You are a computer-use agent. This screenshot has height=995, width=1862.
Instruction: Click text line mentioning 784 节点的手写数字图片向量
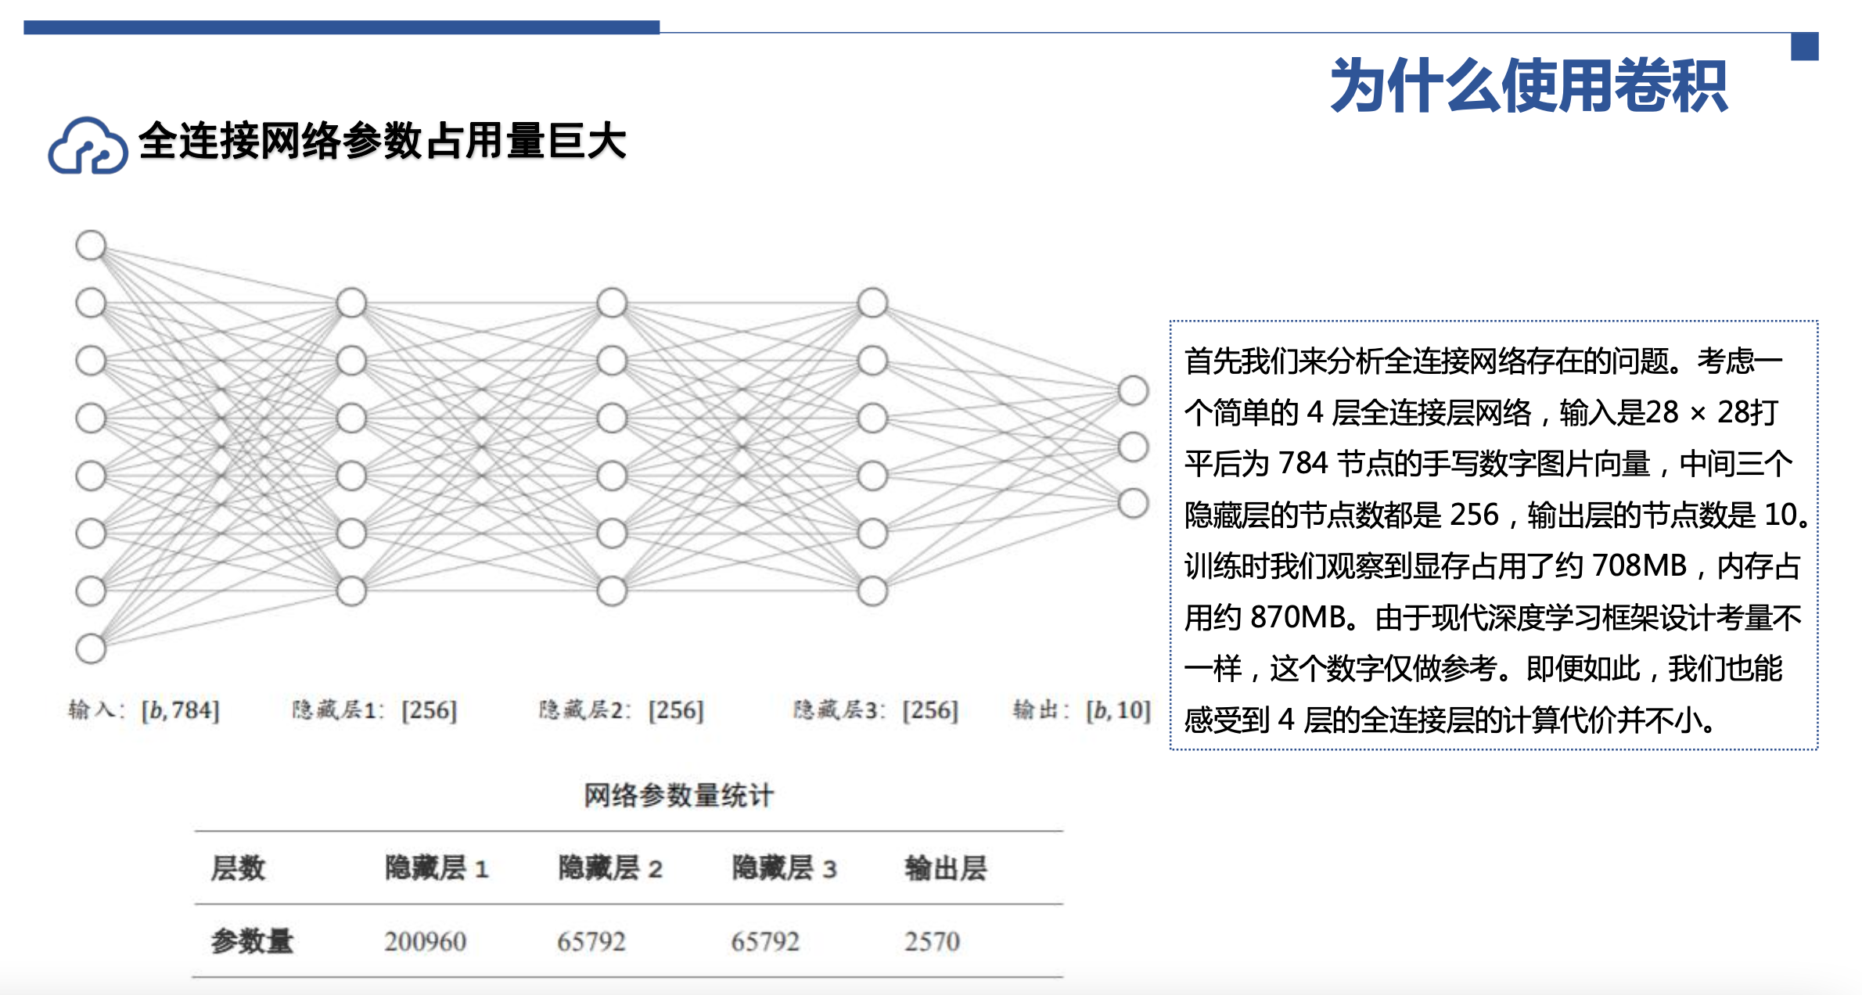point(1488,464)
